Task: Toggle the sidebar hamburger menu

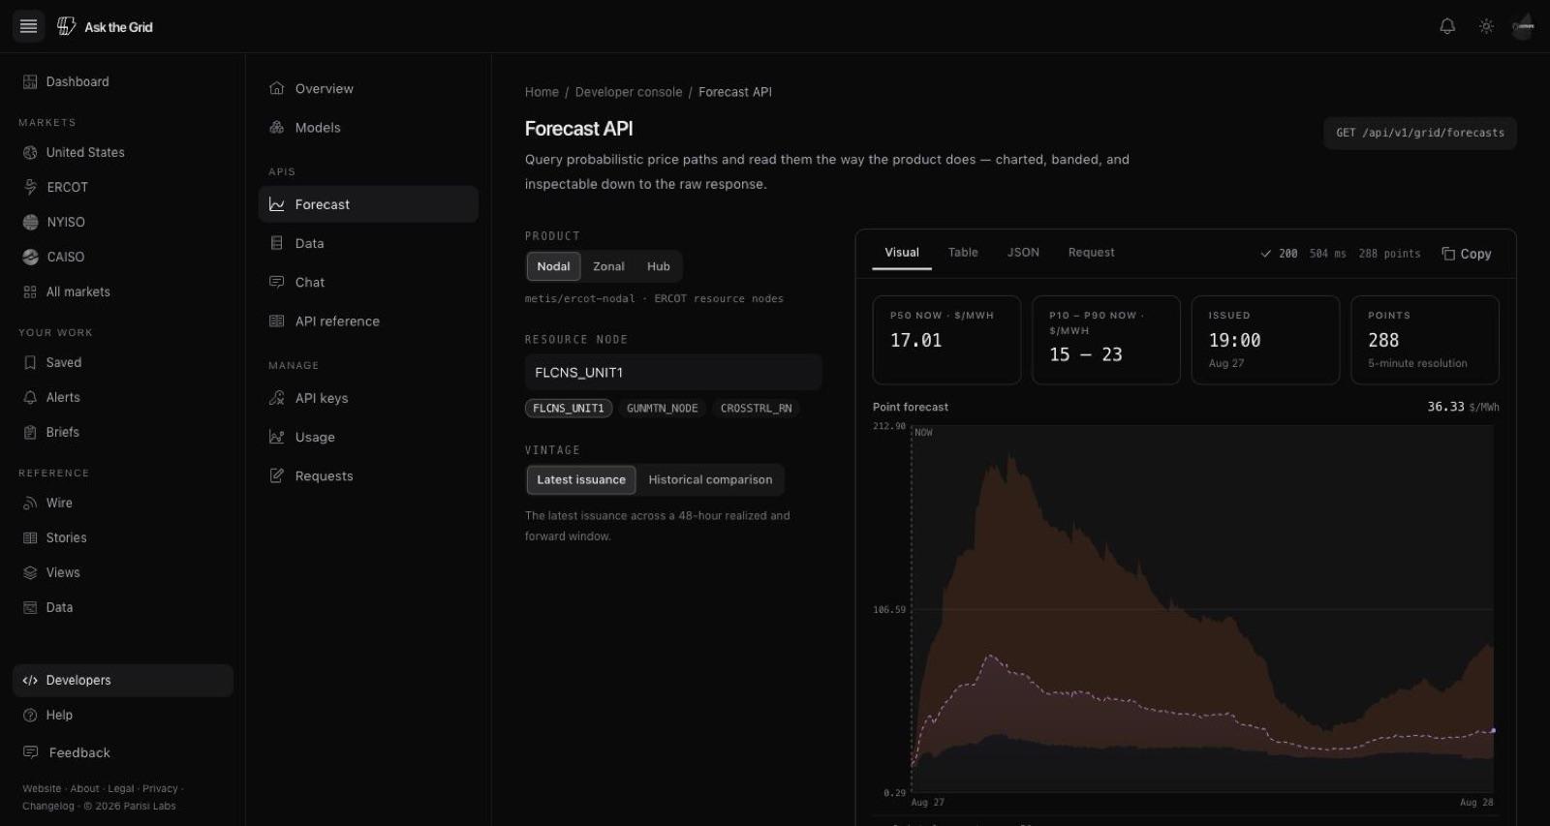Action: point(28,26)
